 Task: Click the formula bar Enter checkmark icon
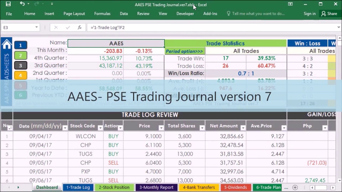click(68, 27)
